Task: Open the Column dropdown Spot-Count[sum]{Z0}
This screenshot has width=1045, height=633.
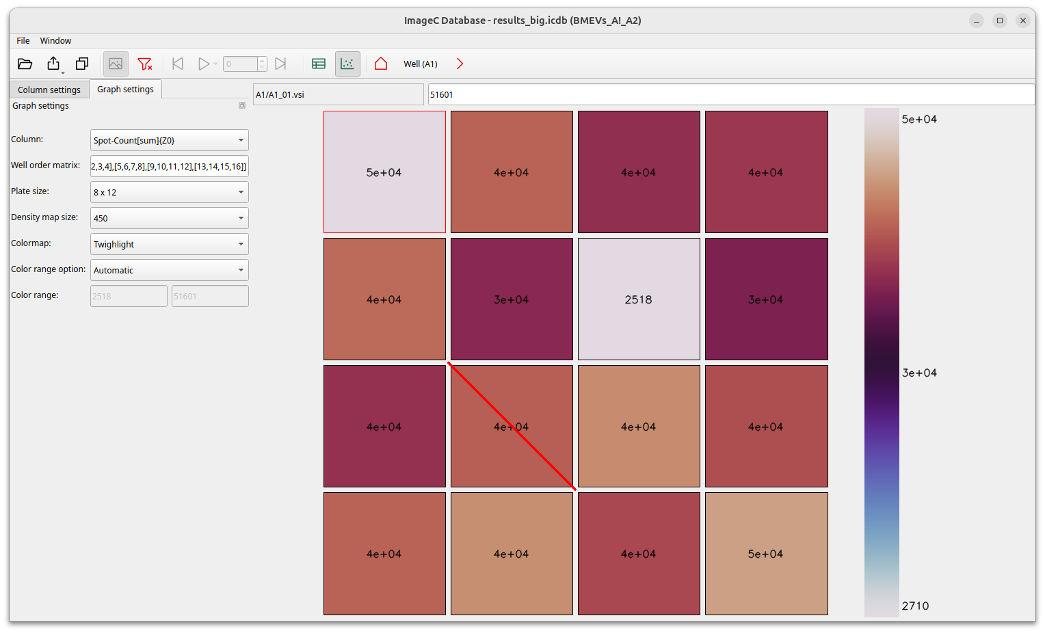Action: pos(170,140)
